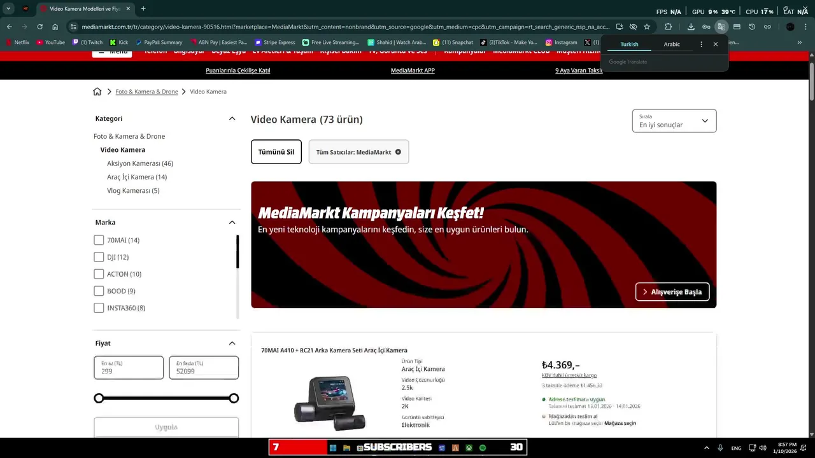The height and width of the screenshot is (458, 815).
Task: Open a new browser tab
Action: pyautogui.click(x=143, y=9)
